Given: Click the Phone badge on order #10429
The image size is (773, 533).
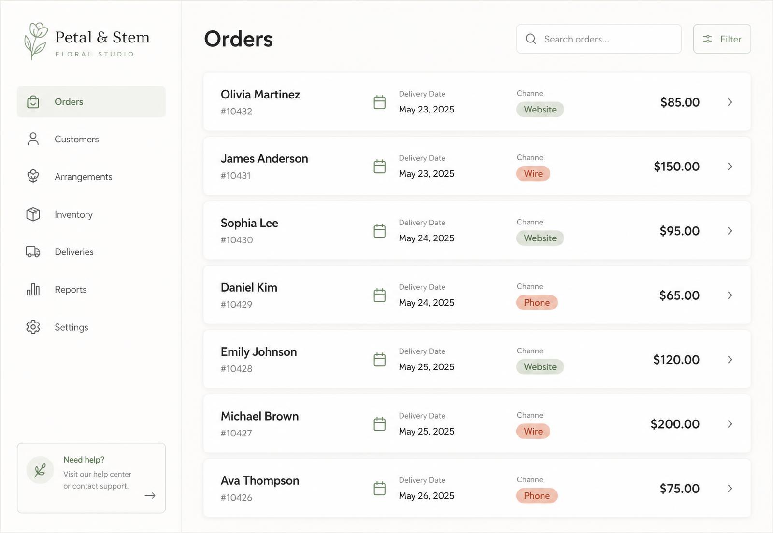Looking at the screenshot, I should [x=537, y=303].
